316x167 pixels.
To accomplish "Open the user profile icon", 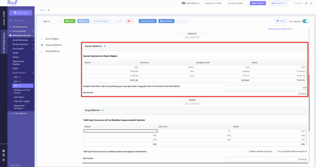I will [x=311, y=3].
